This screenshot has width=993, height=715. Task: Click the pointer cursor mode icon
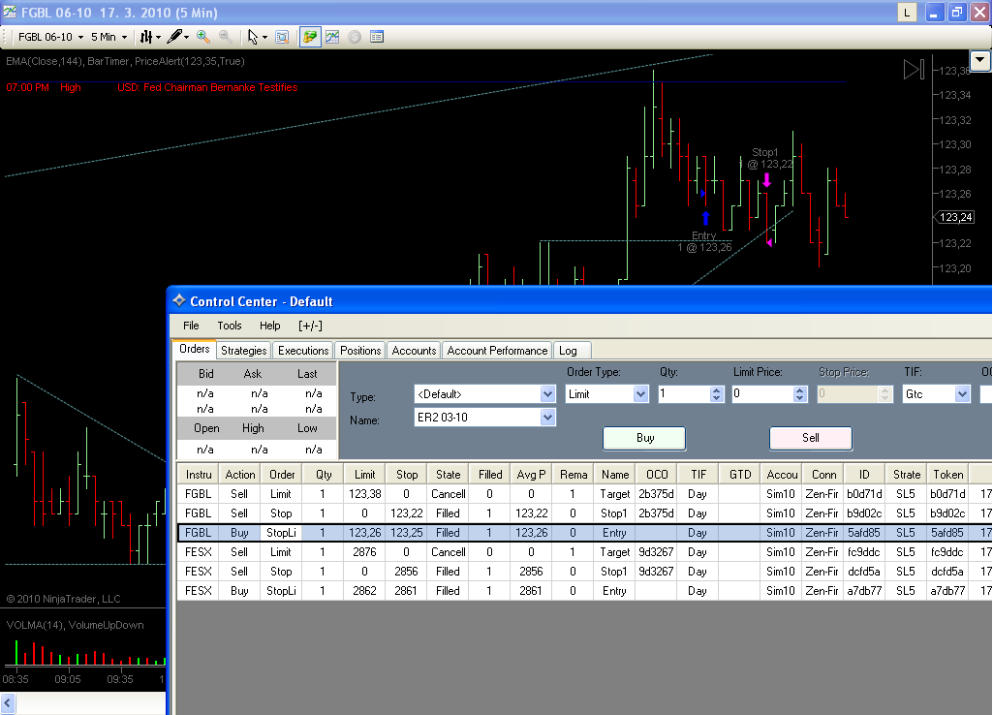point(253,37)
